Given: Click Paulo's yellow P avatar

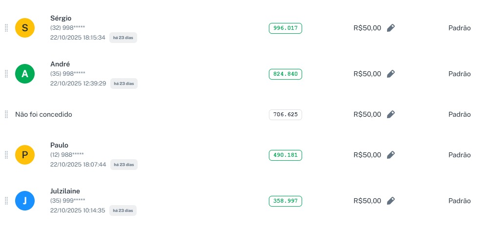Looking at the screenshot, I should [25, 155].
